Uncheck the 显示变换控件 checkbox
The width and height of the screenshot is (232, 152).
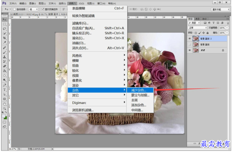[43, 9]
